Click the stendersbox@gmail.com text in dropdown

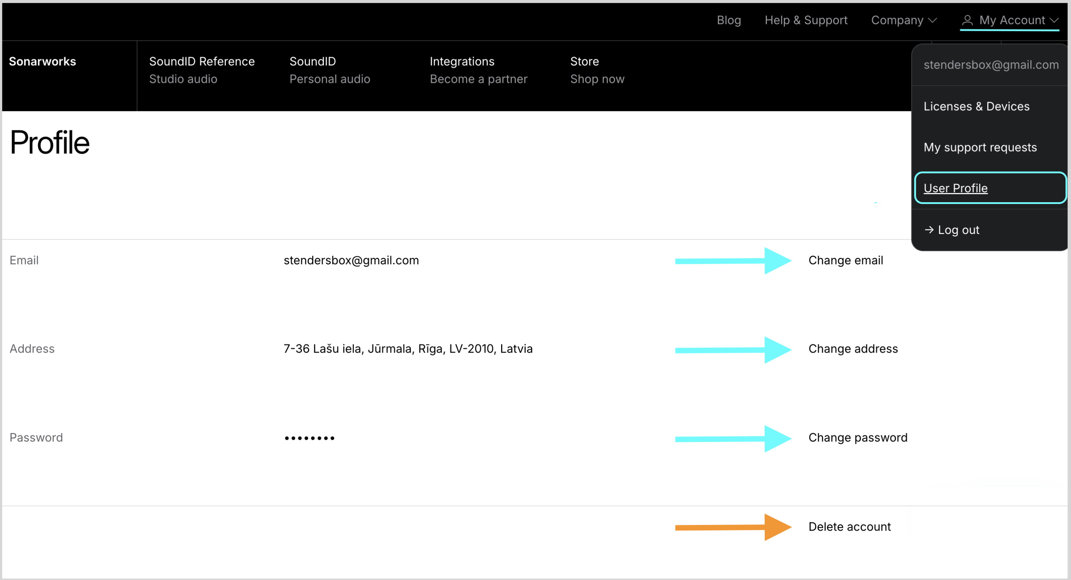click(x=991, y=65)
